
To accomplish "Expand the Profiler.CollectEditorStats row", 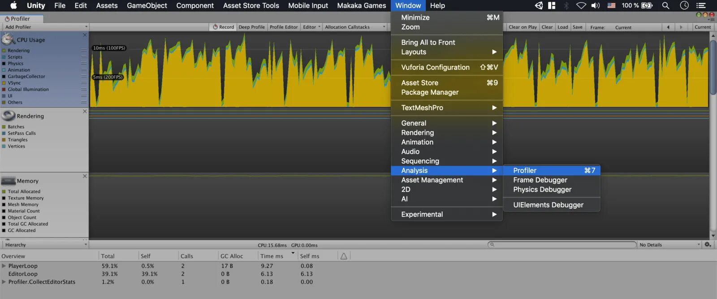I will coord(4,282).
